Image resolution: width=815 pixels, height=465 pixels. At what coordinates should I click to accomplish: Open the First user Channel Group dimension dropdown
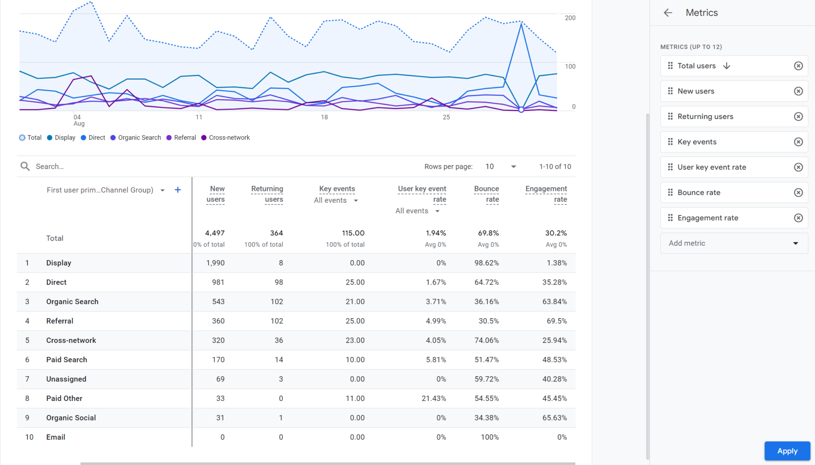click(x=163, y=190)
